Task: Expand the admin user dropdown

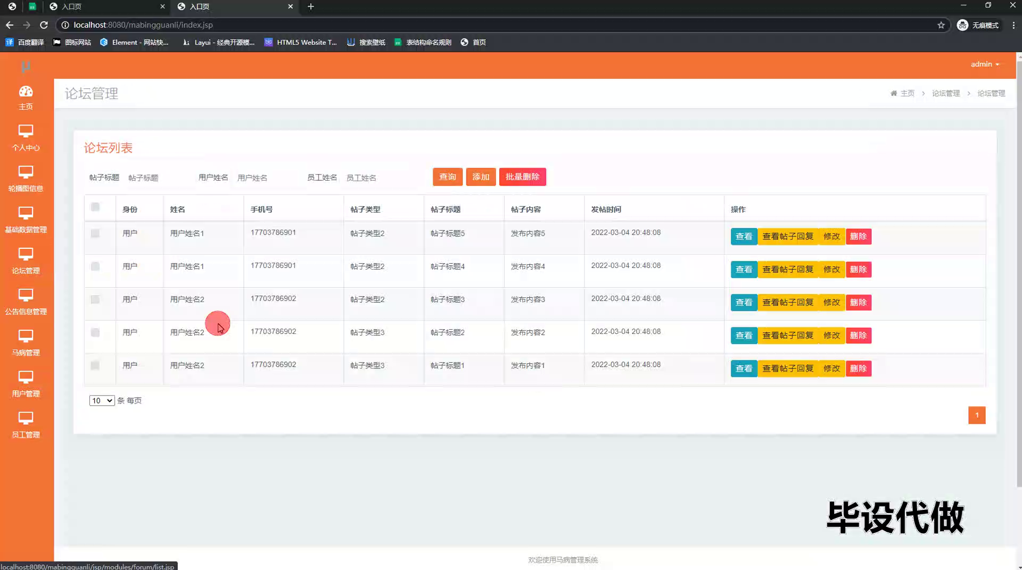Action: [985, 64]
